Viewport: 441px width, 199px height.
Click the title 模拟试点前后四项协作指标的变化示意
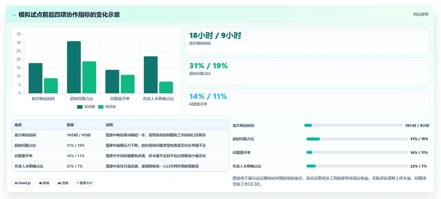[x=69, y=15]
